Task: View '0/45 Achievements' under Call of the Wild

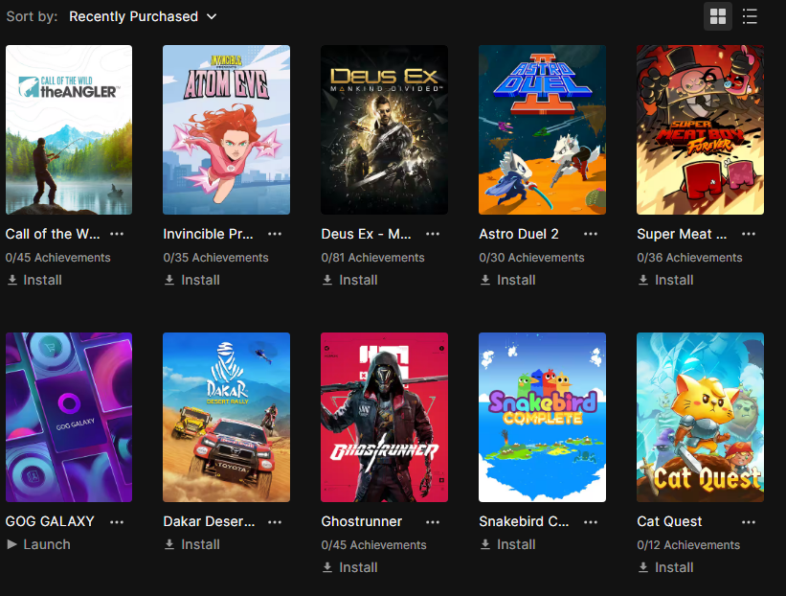Action: 58,258
